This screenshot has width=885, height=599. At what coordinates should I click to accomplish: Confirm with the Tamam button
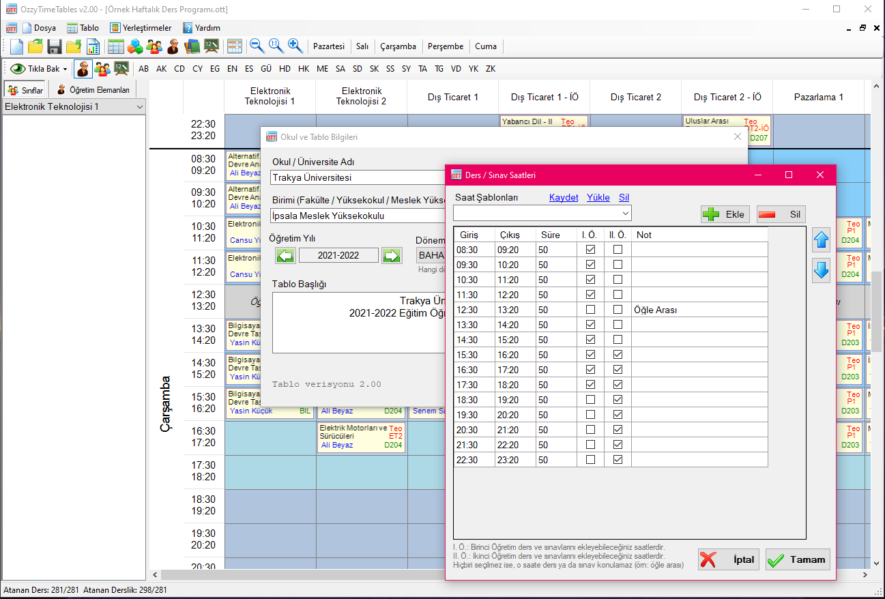point(797,559)
